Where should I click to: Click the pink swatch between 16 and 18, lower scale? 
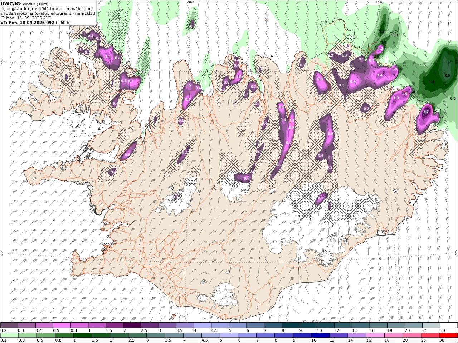pyautogui.click(x=375, y=335)
